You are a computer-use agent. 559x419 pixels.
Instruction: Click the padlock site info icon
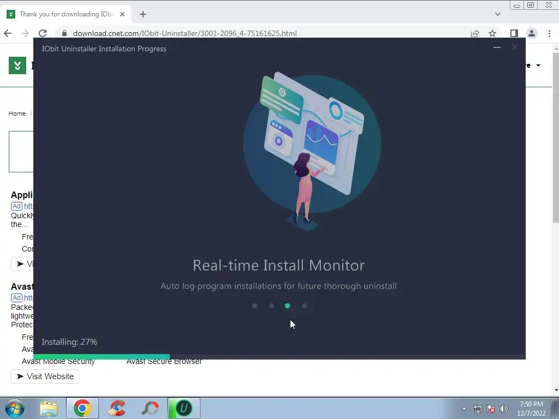tap(64, 33)
